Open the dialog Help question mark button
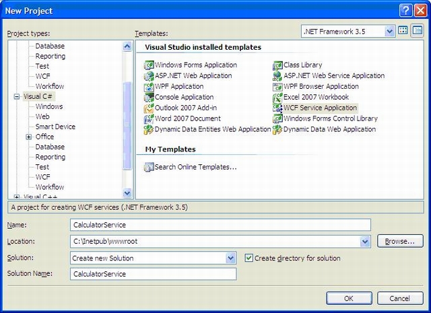Image resolution: width=431 pixels, height=313 pixels. [405, 11]
